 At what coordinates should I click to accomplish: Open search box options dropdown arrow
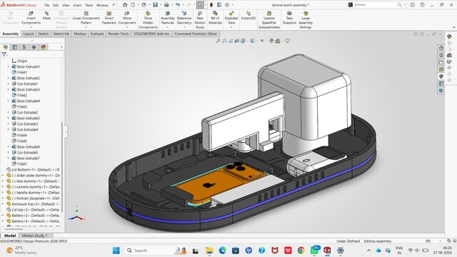click(404, 5)
